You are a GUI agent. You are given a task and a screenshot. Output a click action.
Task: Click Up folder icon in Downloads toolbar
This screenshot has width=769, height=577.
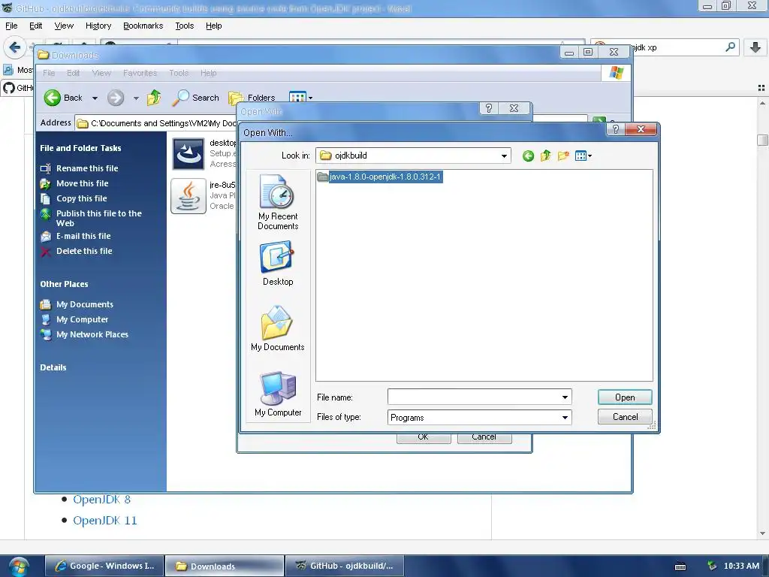[x=153, y=98]
